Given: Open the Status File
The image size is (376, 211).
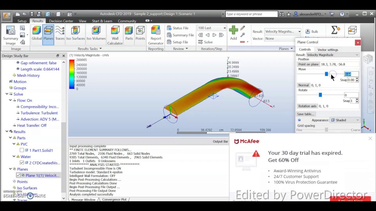Looking at the screenshot, I should pyautogui.click(x=178, y=28).
